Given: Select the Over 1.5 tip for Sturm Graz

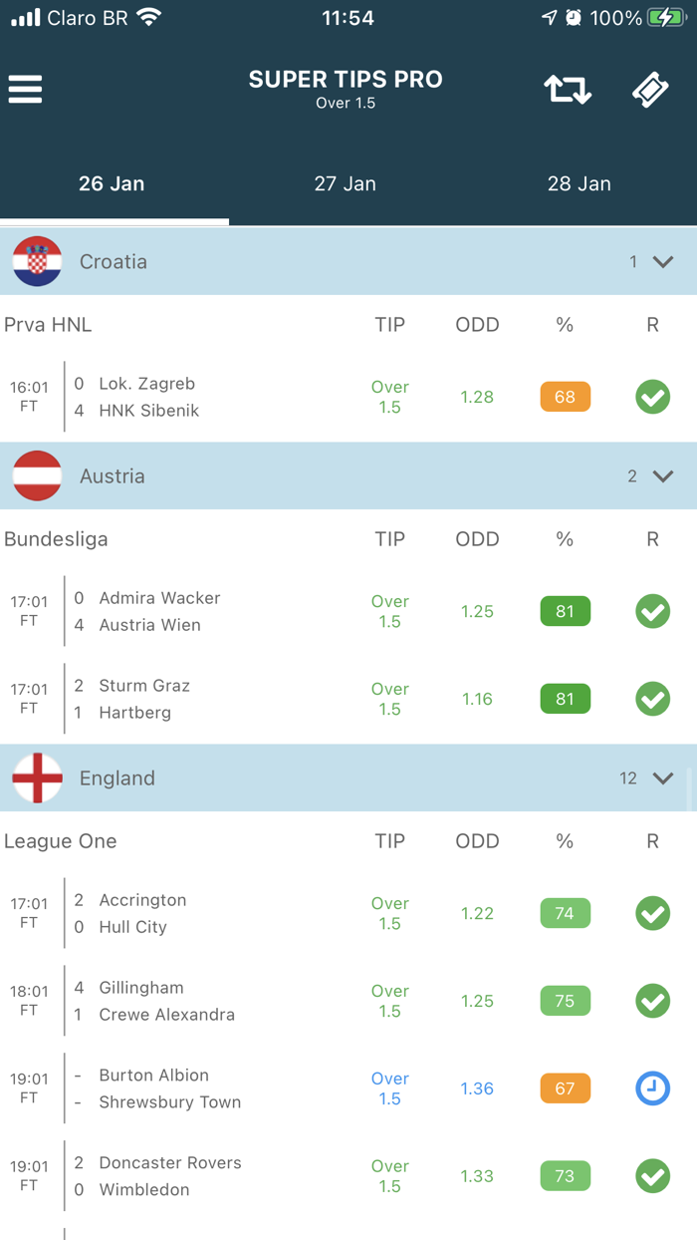Looking at the screenshot, I should (389, 699).
